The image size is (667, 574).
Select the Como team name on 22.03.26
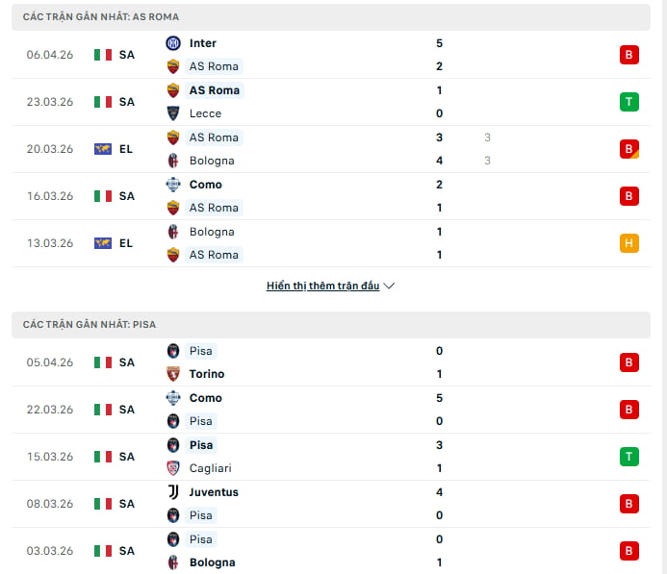(x=206, y=398)
